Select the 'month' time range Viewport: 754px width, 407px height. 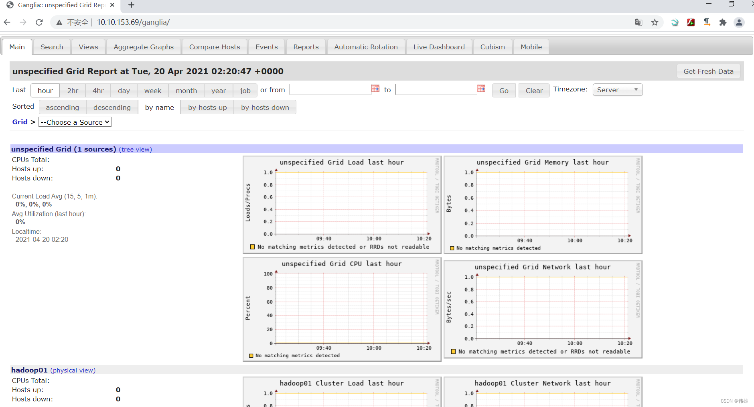(x=186, y=91)
